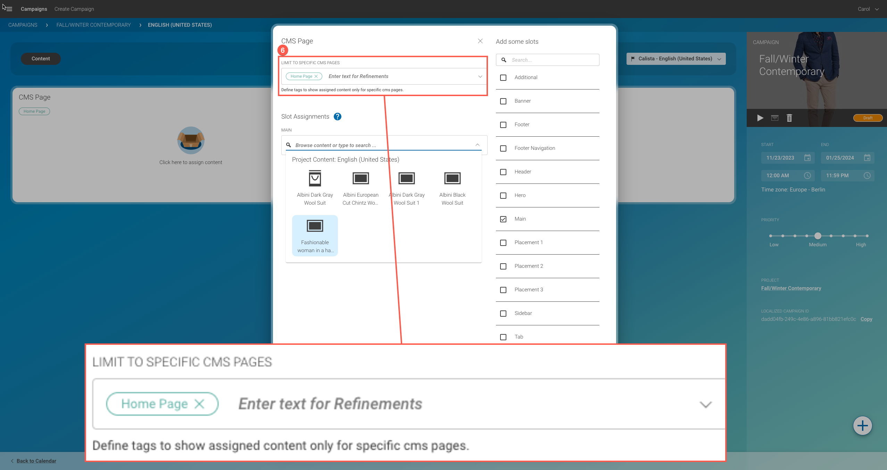The width and height of the screenshot is (887, 470).
Task: Click the priority slider Medium handle
Action: [x=818, y=236]
